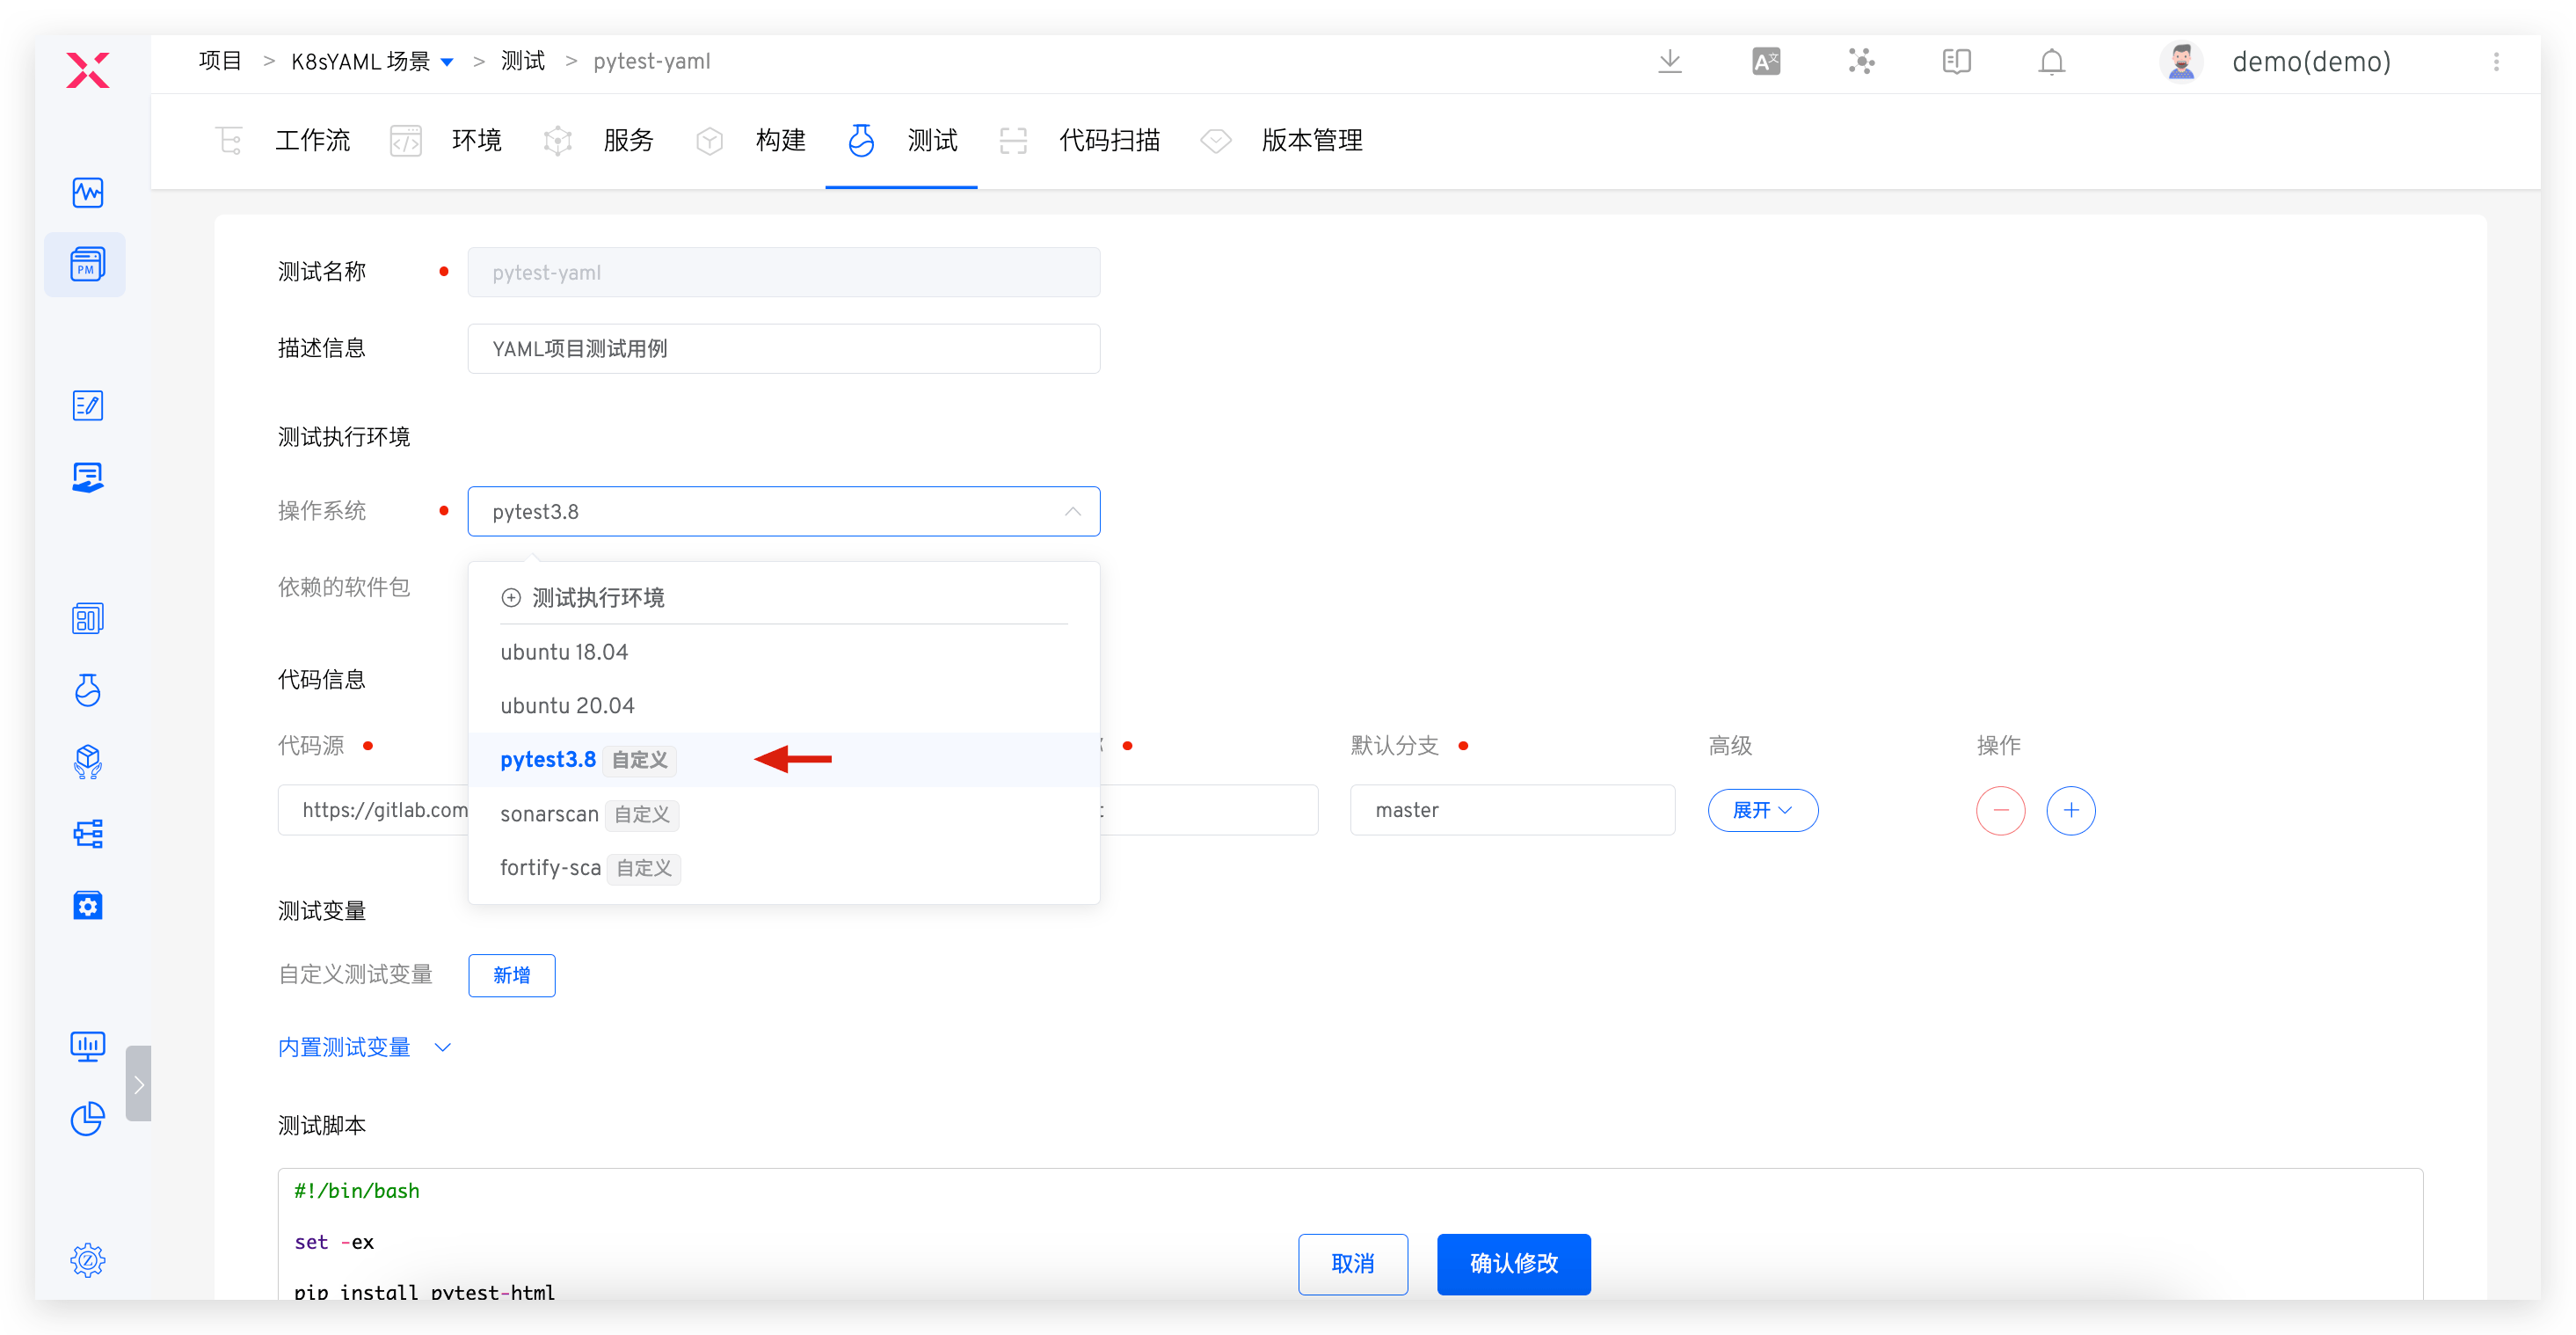The height and width of the screenshot is (1335, 2576).
Task: Click the 测试名称 input field
Action: point(783,272)
